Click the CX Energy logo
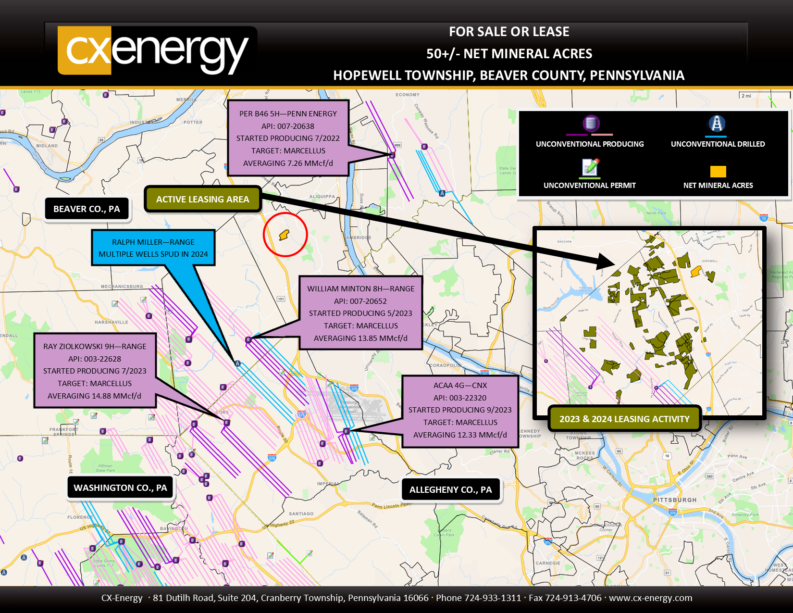Screen dimensions: 793x613 tap(157, 50)
